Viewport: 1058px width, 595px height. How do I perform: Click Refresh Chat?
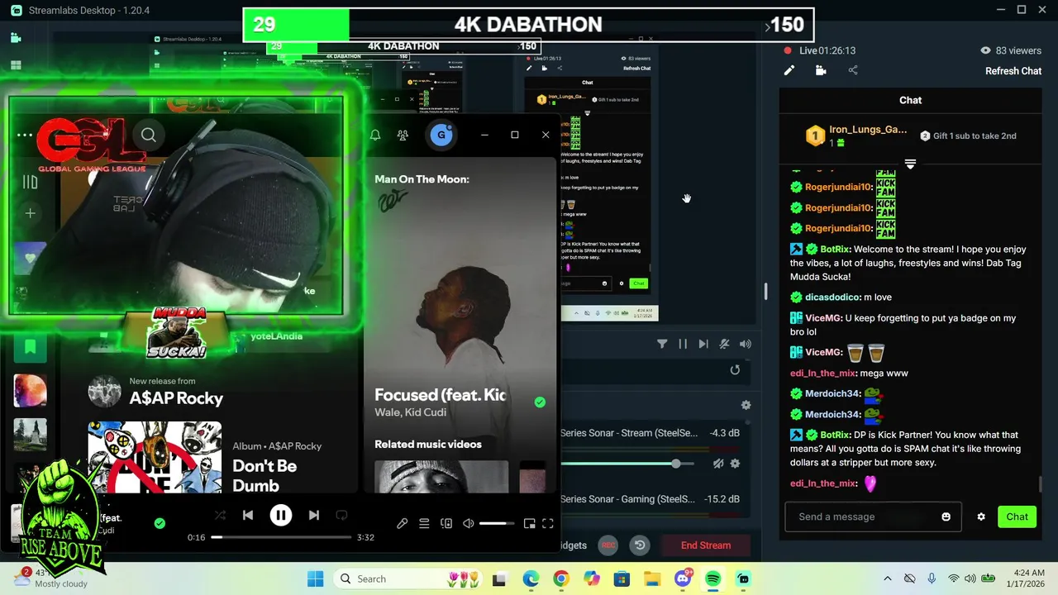[1013, 71]
